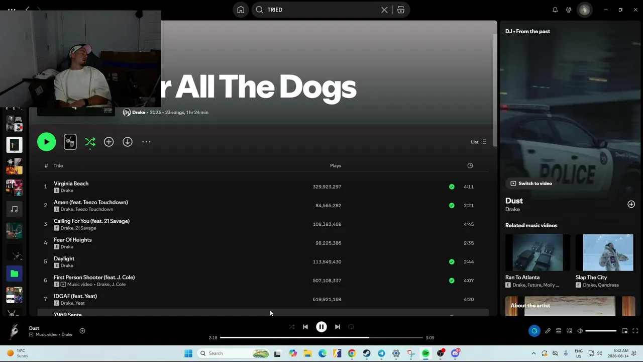
Task: Sort tracks by the Title column
Action: tap(58, 165)
